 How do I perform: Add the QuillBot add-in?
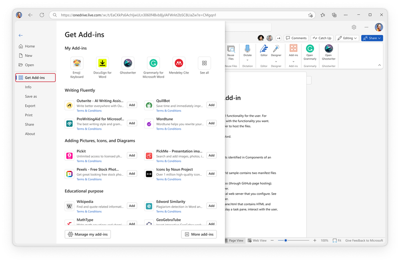coord(211,105)
